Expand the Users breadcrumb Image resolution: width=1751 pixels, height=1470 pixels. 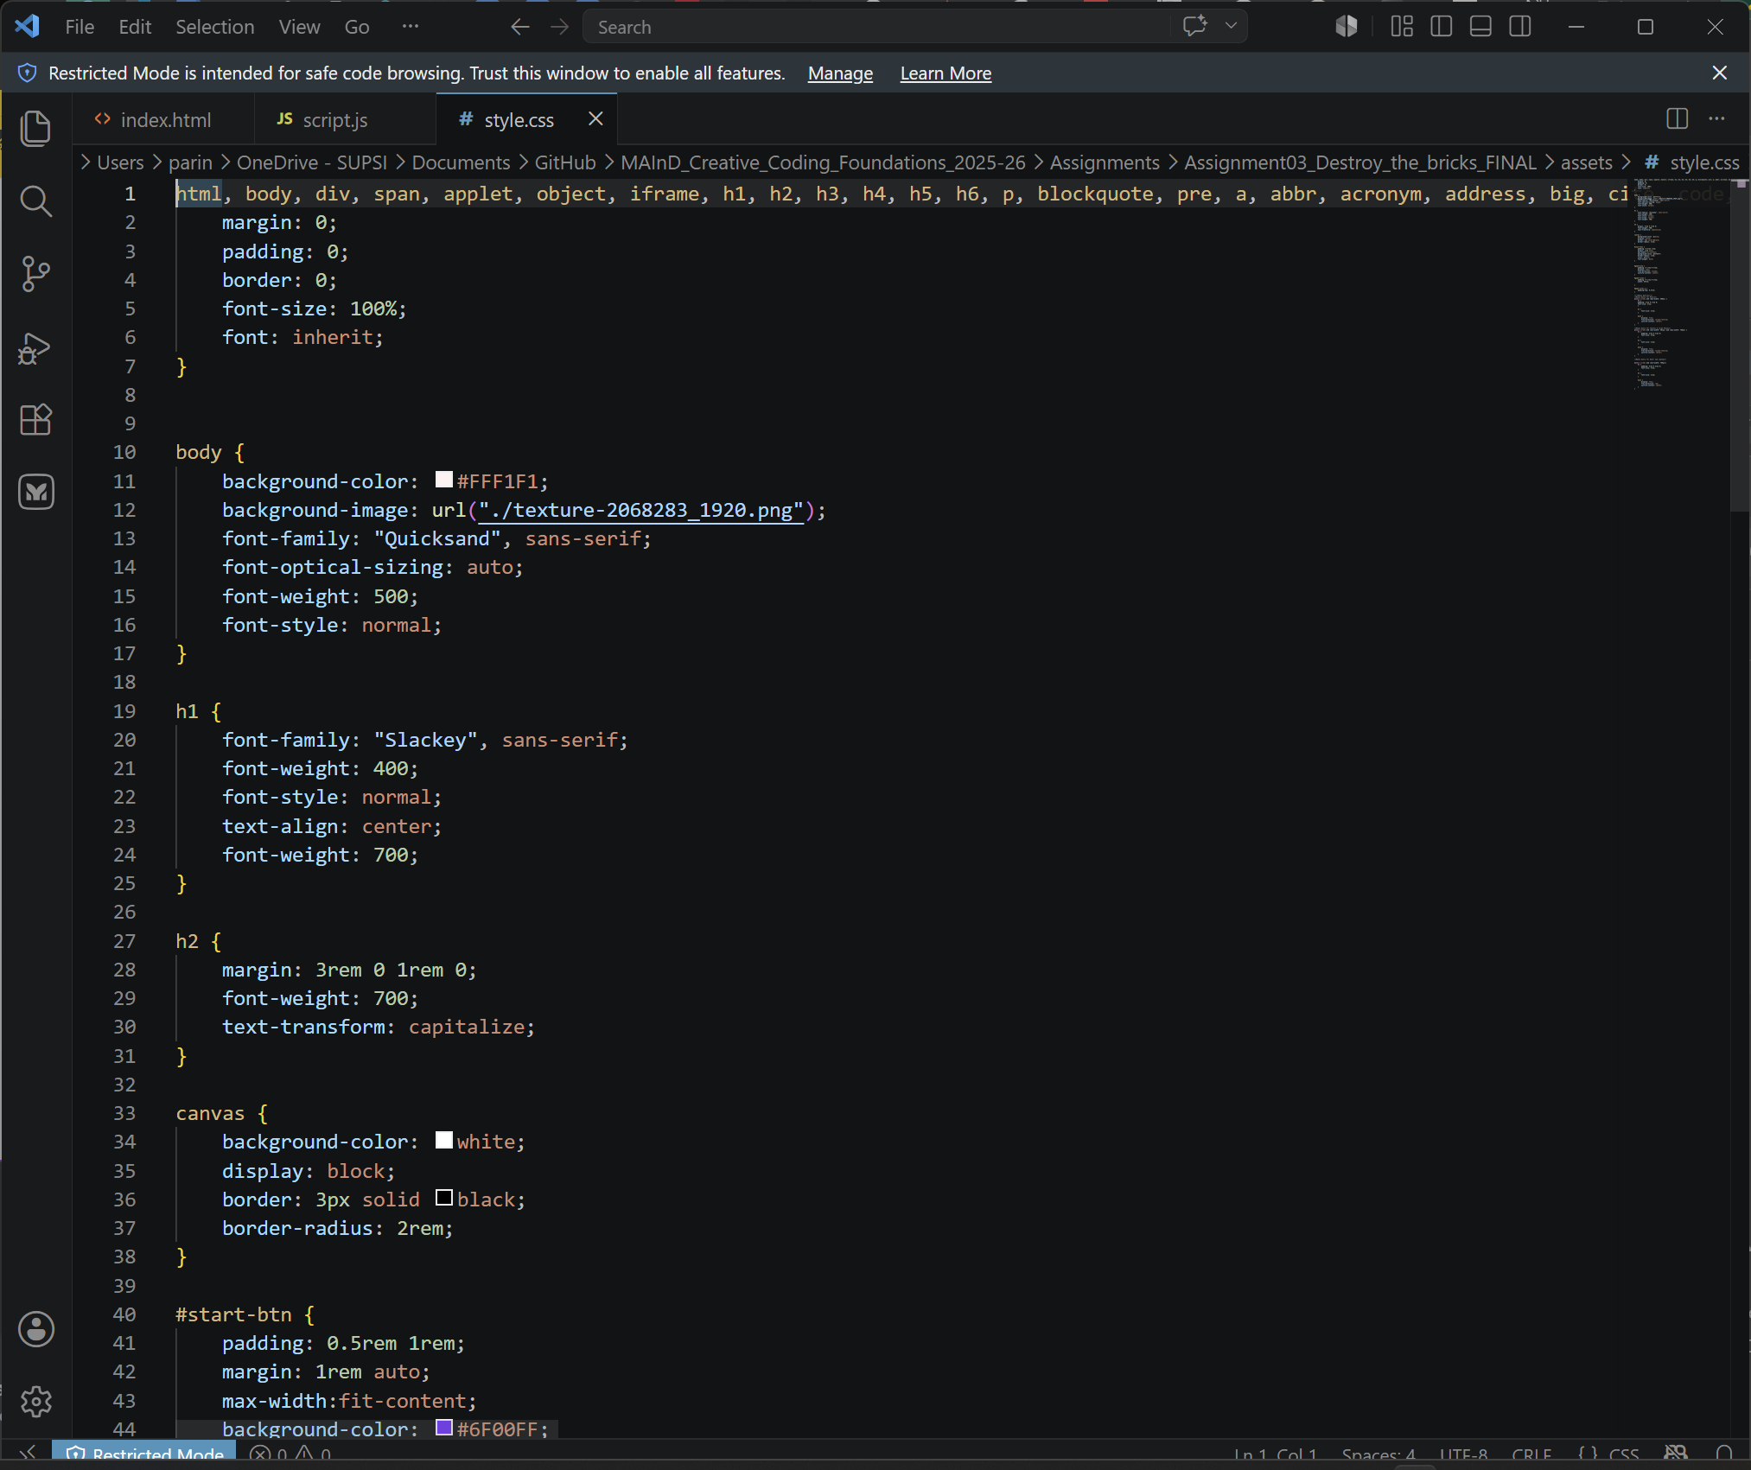pos(120,162)
